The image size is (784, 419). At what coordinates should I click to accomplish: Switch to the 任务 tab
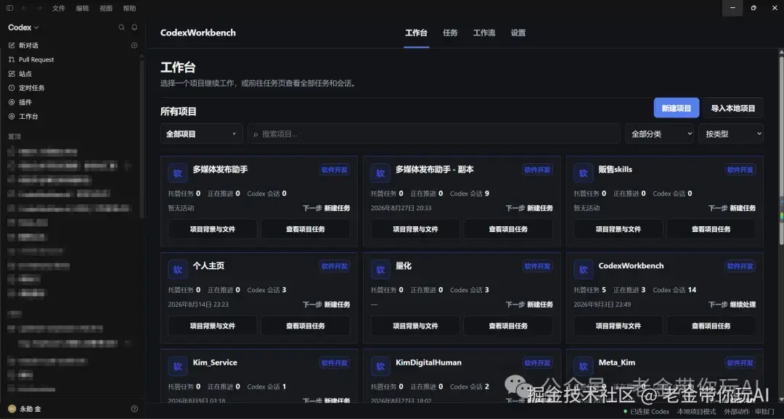coord(450,33)
